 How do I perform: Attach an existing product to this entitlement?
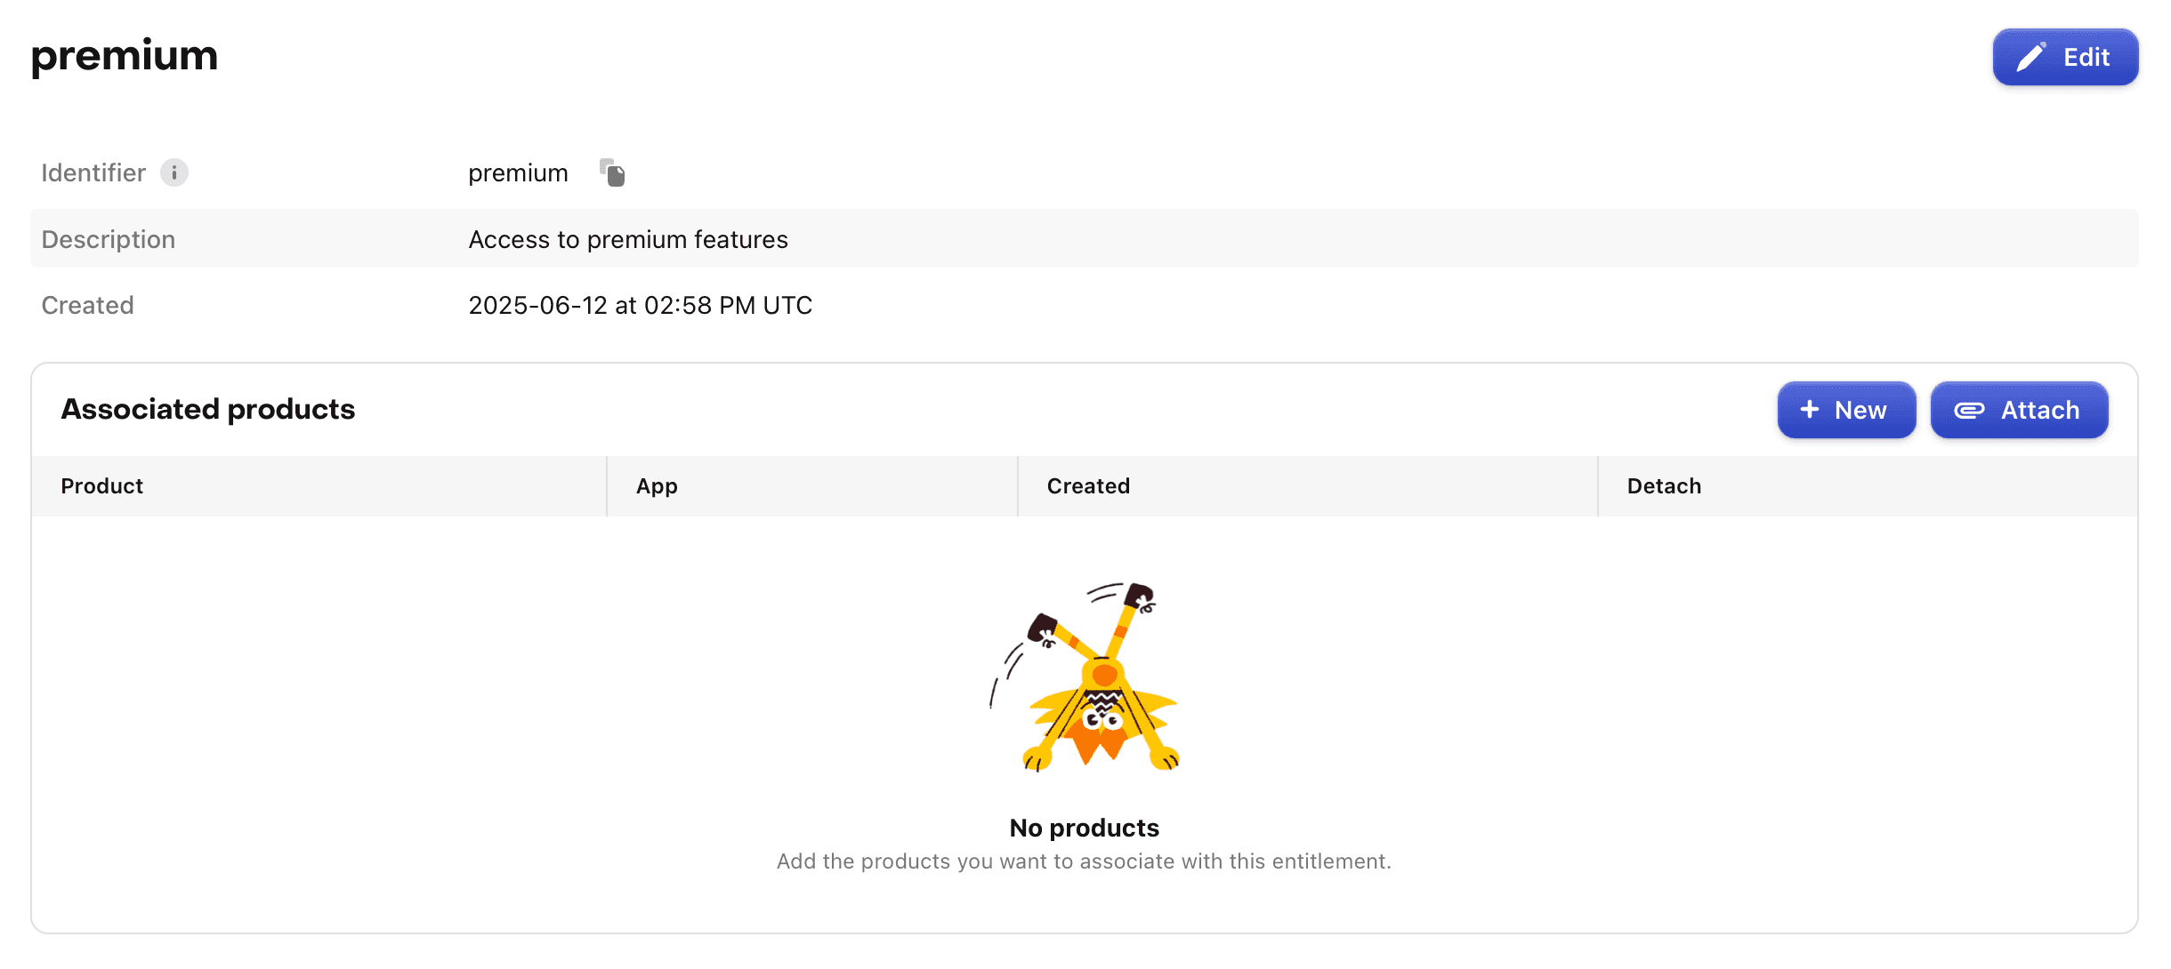[x=2019, y=410]
